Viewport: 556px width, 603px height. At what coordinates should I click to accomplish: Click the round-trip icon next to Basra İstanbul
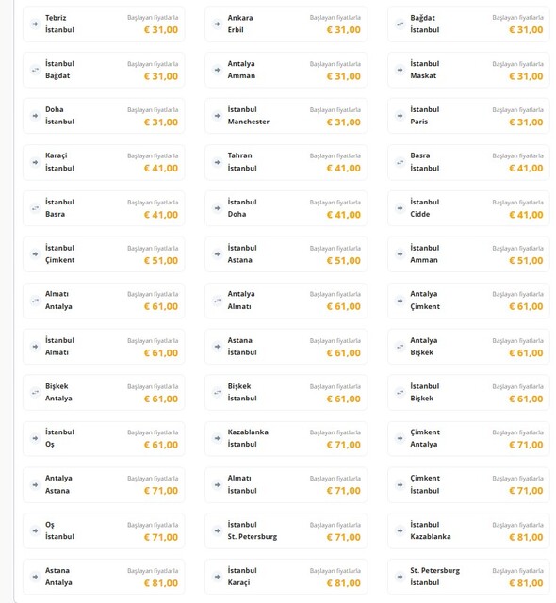tap(400, 162)
